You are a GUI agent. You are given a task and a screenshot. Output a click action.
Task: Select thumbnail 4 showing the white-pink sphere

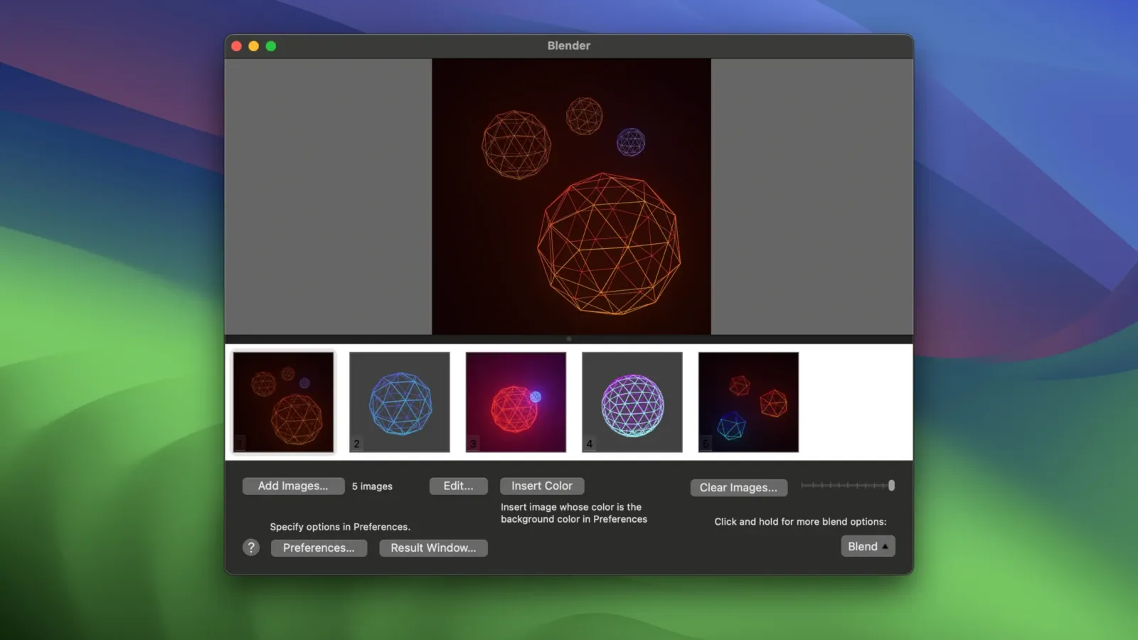click(632, 402)
